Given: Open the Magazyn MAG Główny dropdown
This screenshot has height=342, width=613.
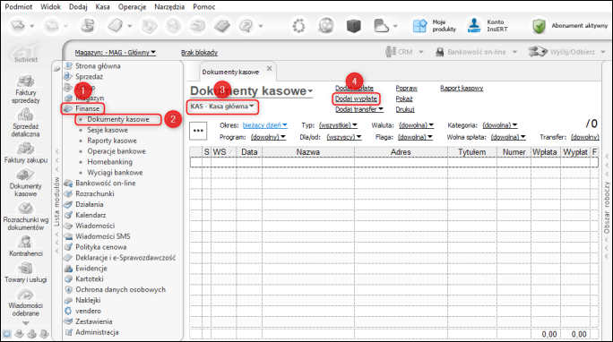Looking at the screenshot, I should [116, 52].
